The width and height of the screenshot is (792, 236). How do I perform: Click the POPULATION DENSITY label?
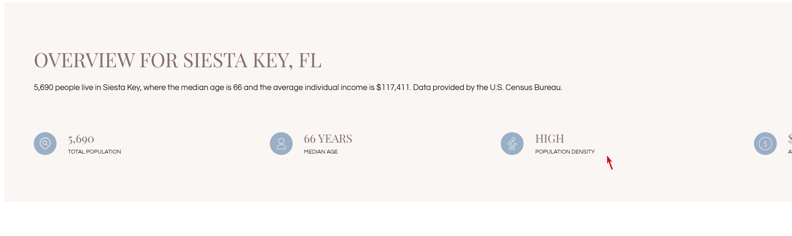pyautogui.click(x=564, y=152)
